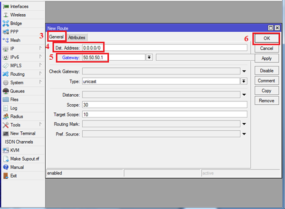This screenshot has height=209, width=285.
Task: Select the PPP icon
Action: tap(6, 32)
